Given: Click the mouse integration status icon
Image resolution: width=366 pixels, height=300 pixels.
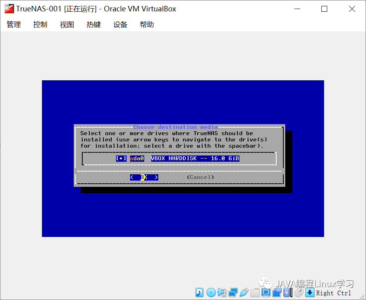Looking at the screenshot, I should coord(299,293).
